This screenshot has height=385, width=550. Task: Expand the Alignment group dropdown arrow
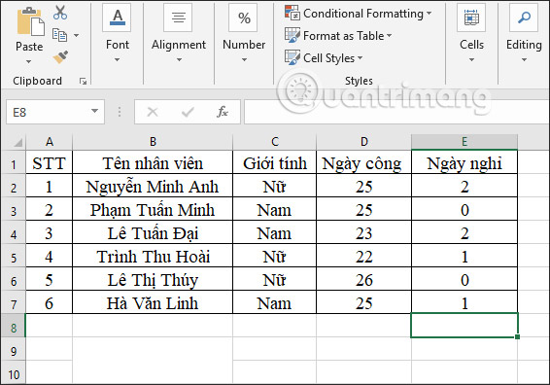pyautogui.click(x=179, y=59)
